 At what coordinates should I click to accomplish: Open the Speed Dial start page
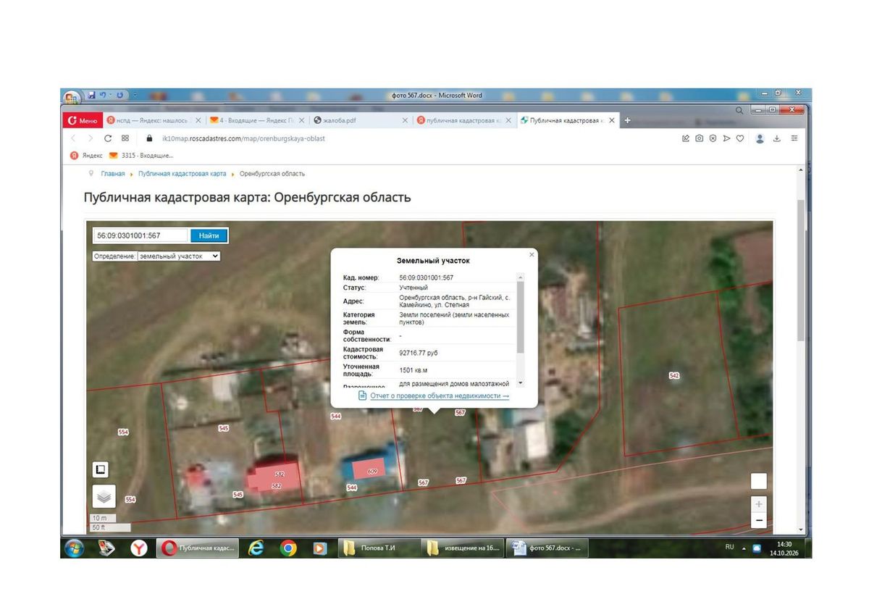(125, 138)
